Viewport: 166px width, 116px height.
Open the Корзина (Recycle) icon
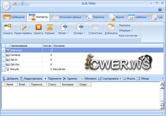pos(50,27)
